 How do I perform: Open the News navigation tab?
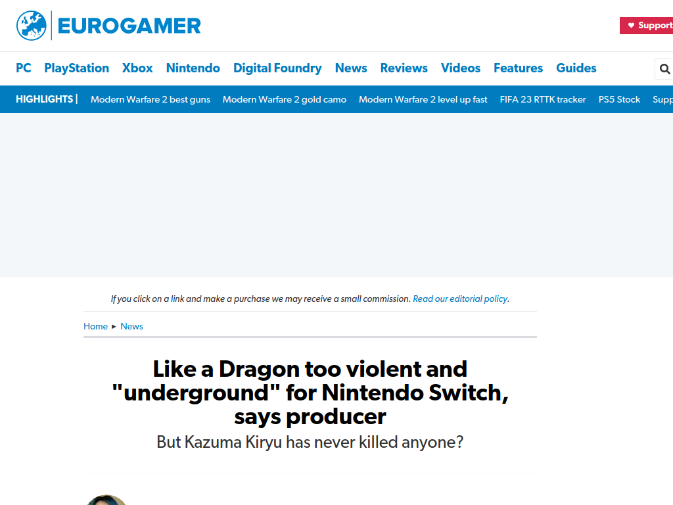(351, 68)
